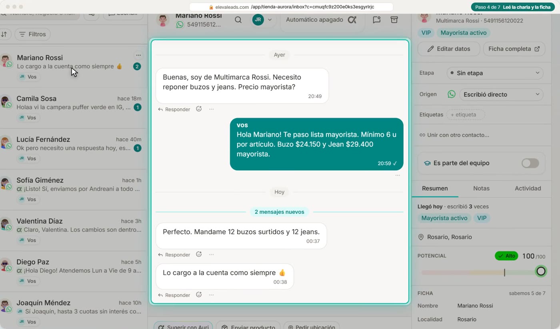The height and width of the screenshot is (329, 560).
Task: Click Responder under the 12 buzos message
Action: 174,255
